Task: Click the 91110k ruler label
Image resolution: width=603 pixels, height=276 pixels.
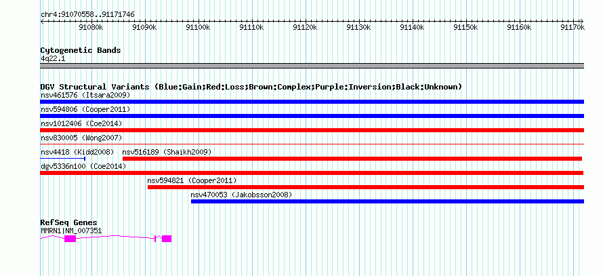Action: tap(251, 27)
